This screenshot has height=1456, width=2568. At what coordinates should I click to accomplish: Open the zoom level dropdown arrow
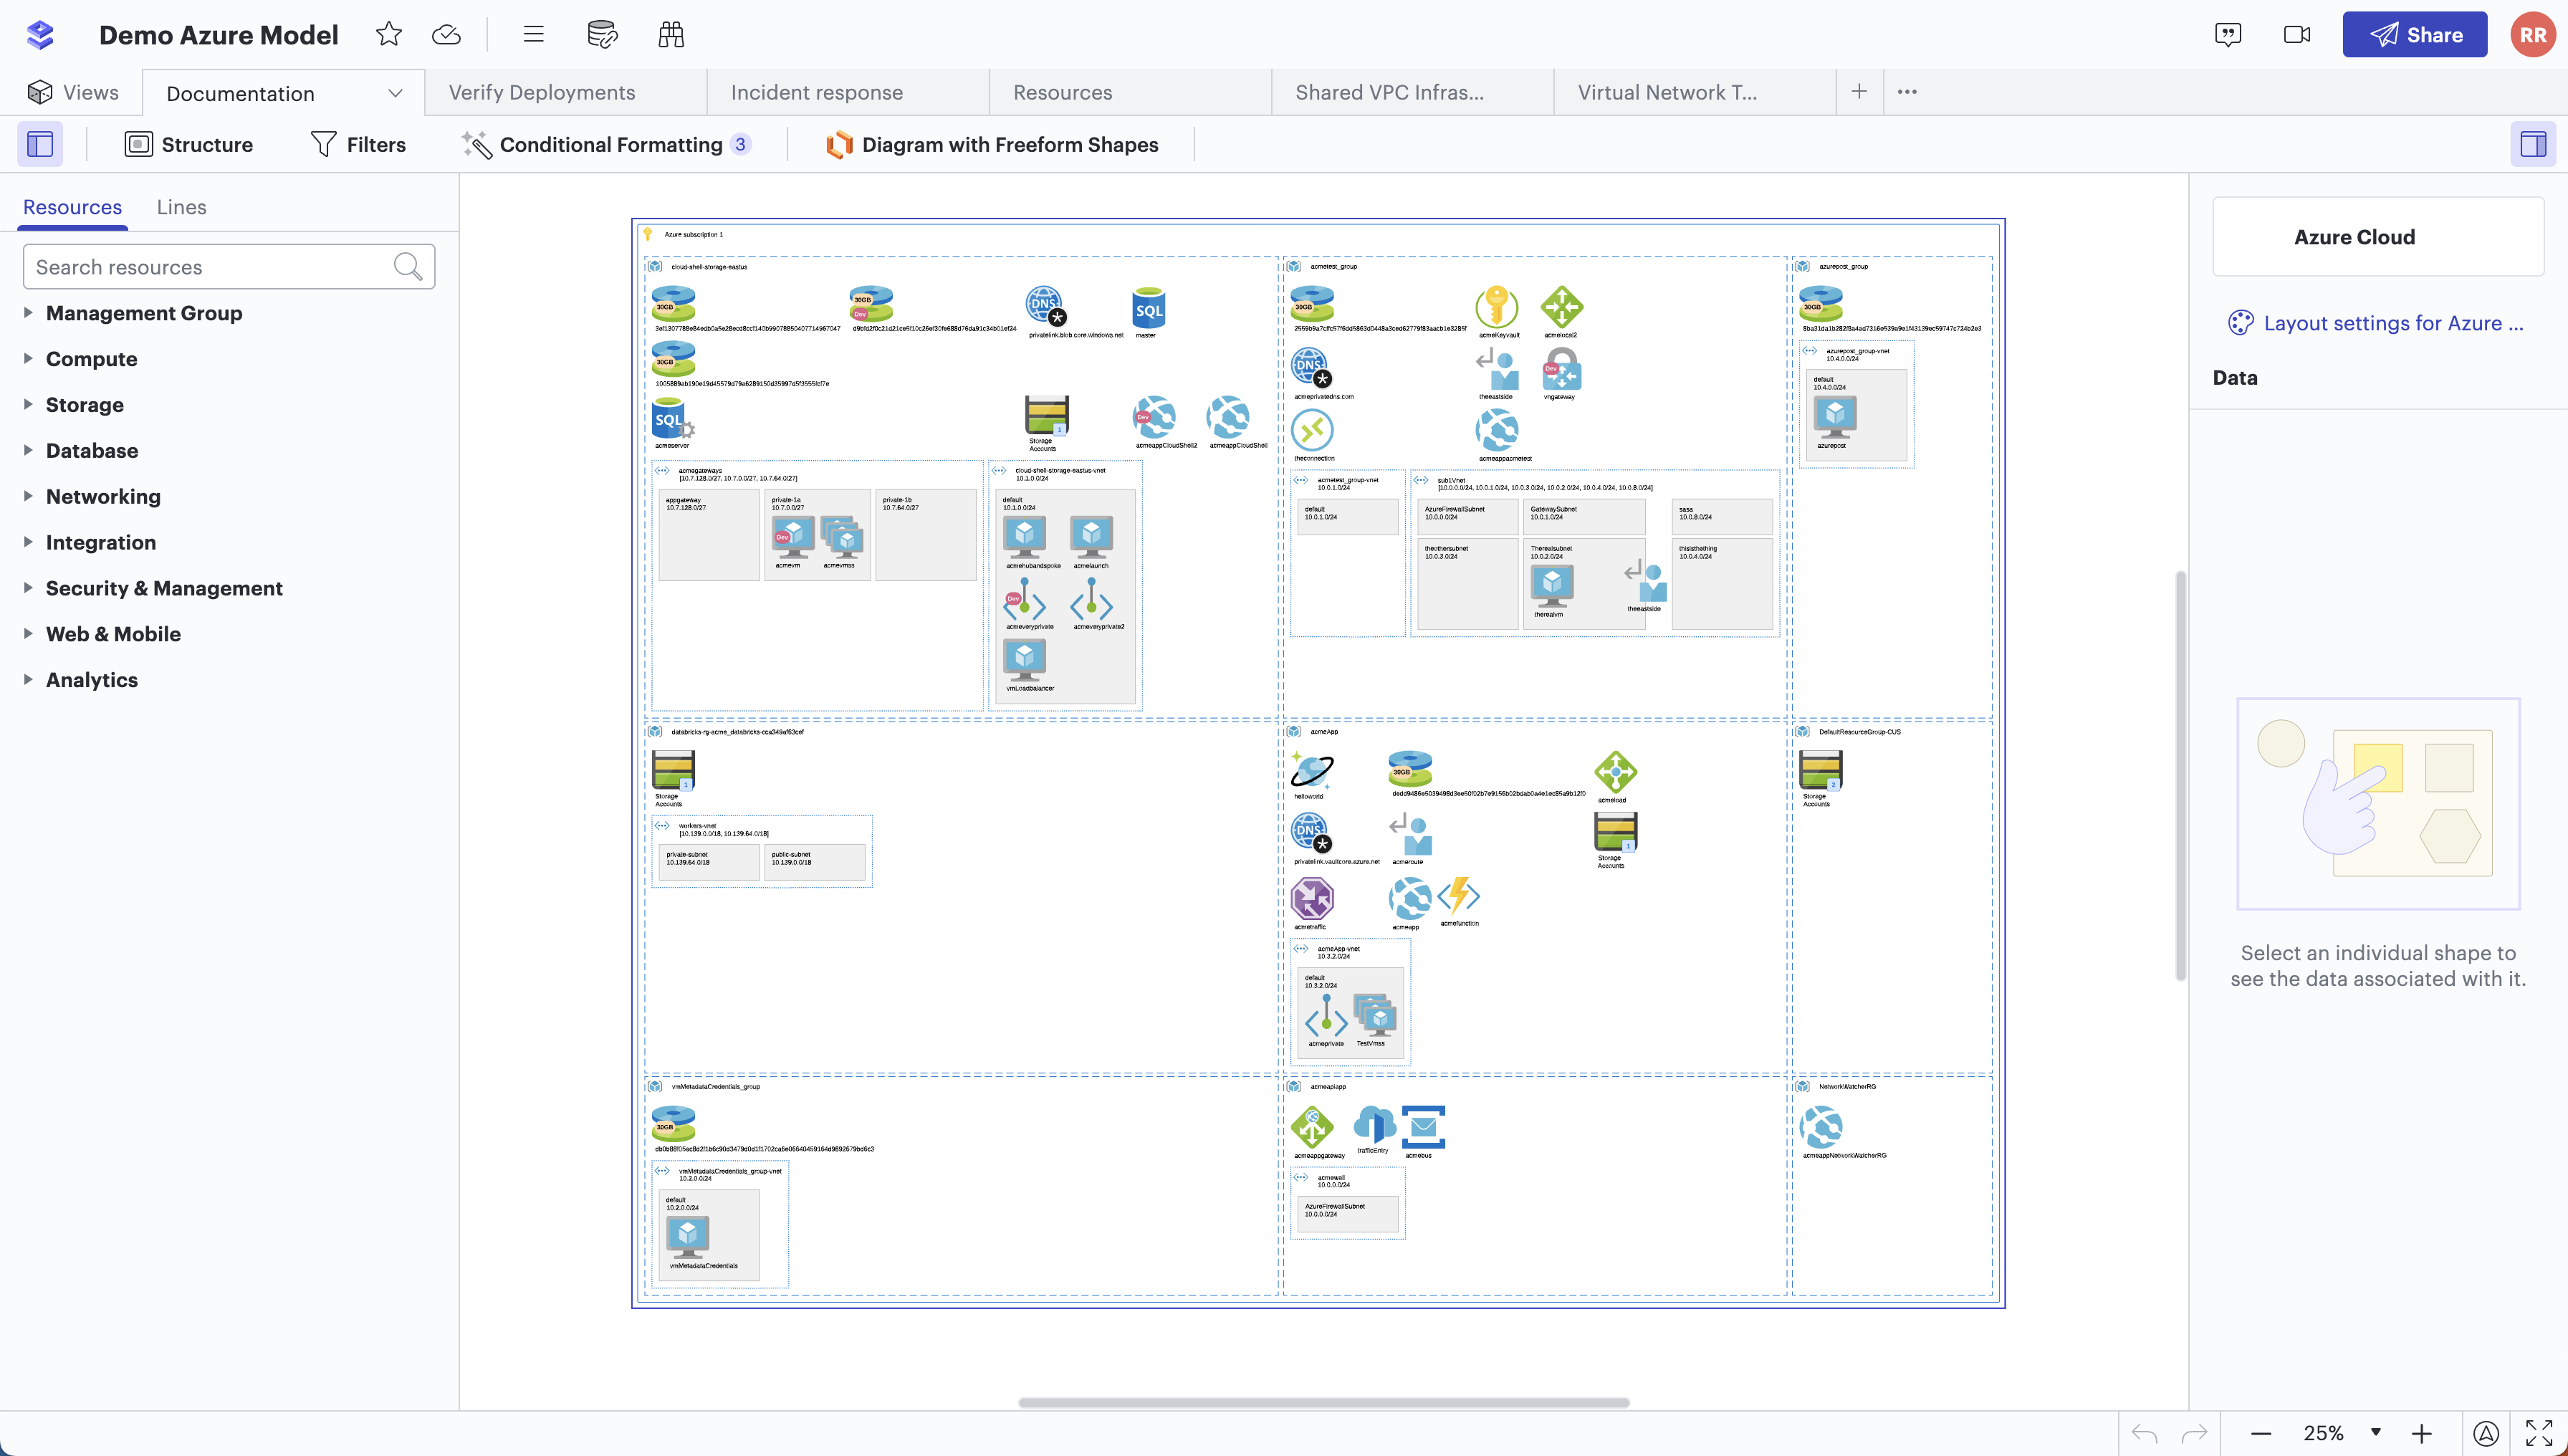pos(2376,1432)
